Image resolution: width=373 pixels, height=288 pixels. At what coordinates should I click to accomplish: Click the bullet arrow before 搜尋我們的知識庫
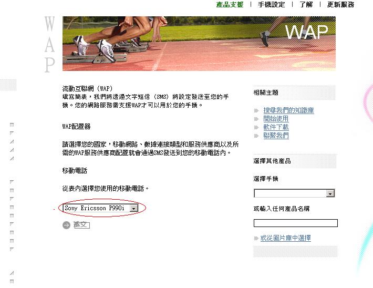[x=256, y=110]
